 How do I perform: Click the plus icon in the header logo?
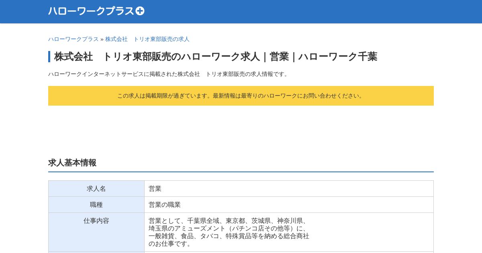coord(140,11)
